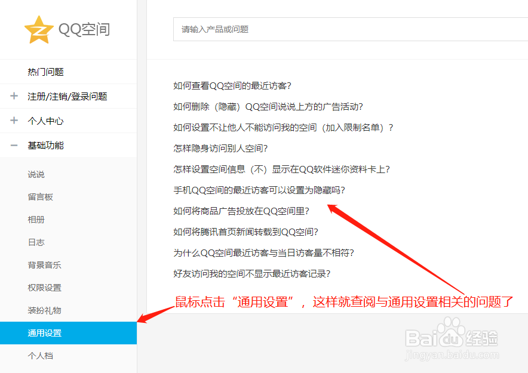Open question about QQ软件迷你资料卡
Image resolution: width=528 pixels, height=373 pixels.
click(281, 169)
